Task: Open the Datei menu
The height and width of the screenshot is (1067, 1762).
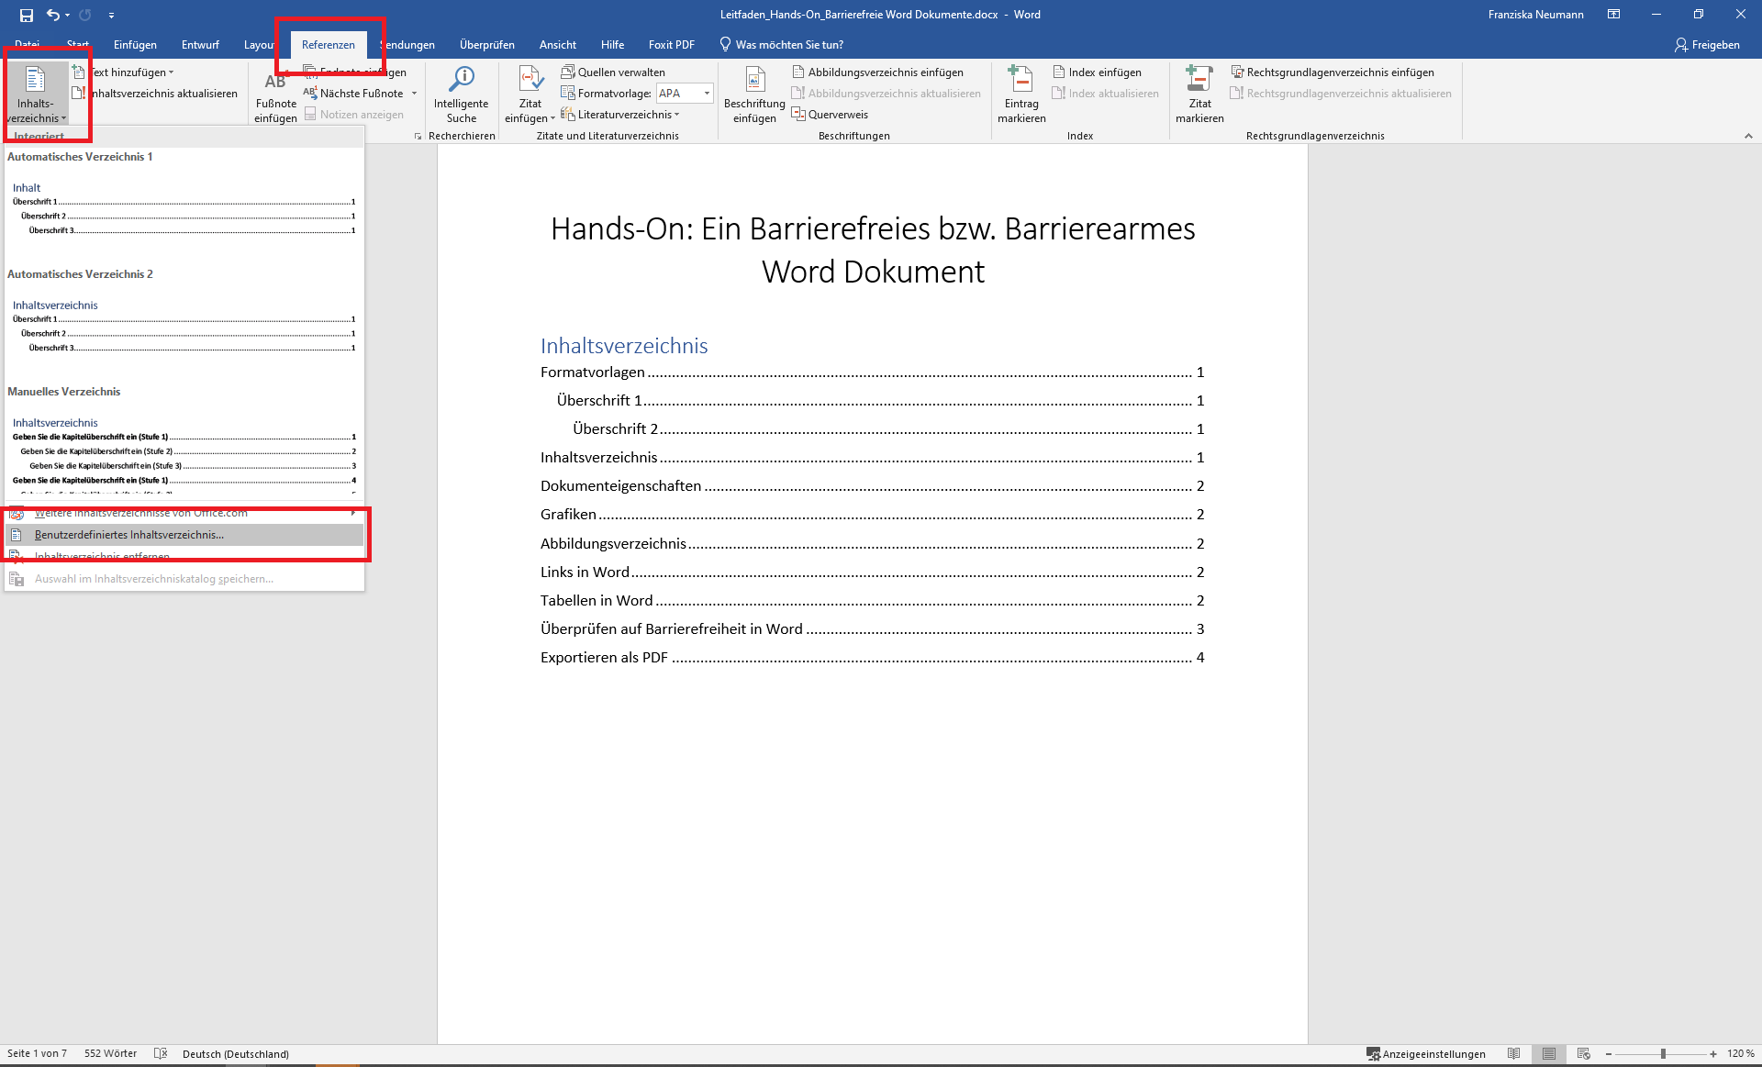Action: [27, 44]
